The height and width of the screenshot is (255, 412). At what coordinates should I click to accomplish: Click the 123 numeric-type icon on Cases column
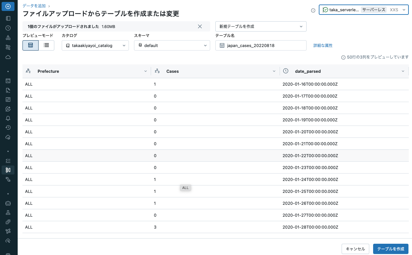tap(157, 71)
